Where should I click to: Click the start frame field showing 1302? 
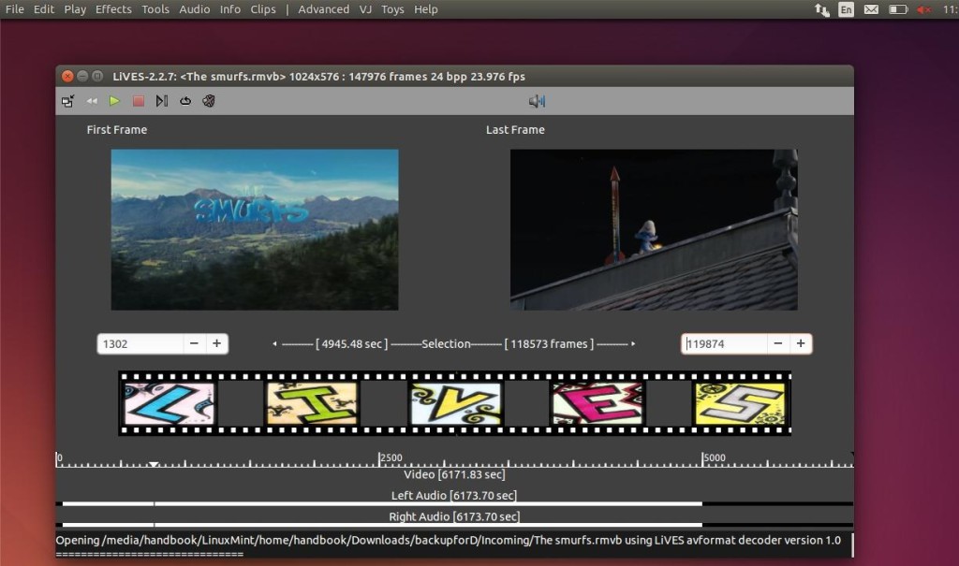point(140,344)
